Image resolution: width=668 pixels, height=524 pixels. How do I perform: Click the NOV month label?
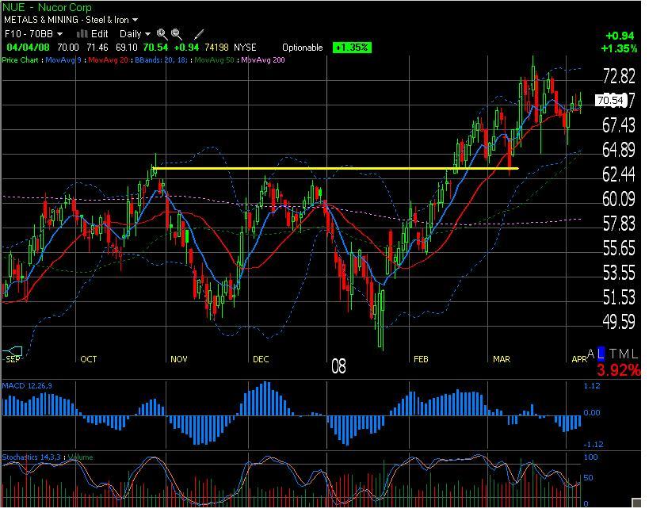pos(179,359)
